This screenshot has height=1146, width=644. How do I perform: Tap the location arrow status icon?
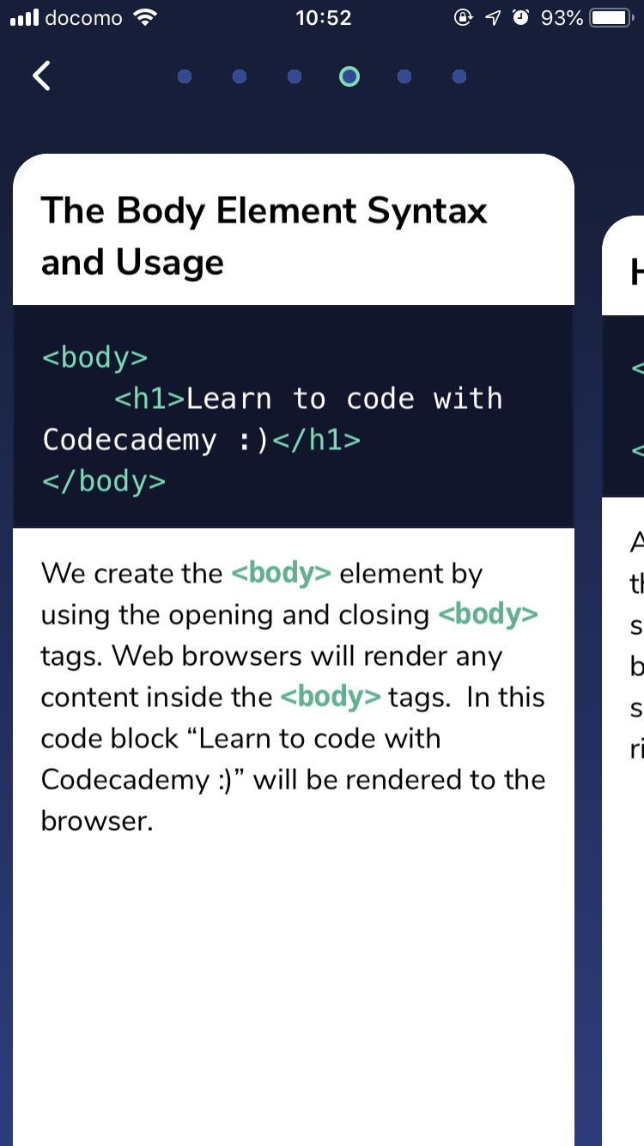click(x=493, y=17)
